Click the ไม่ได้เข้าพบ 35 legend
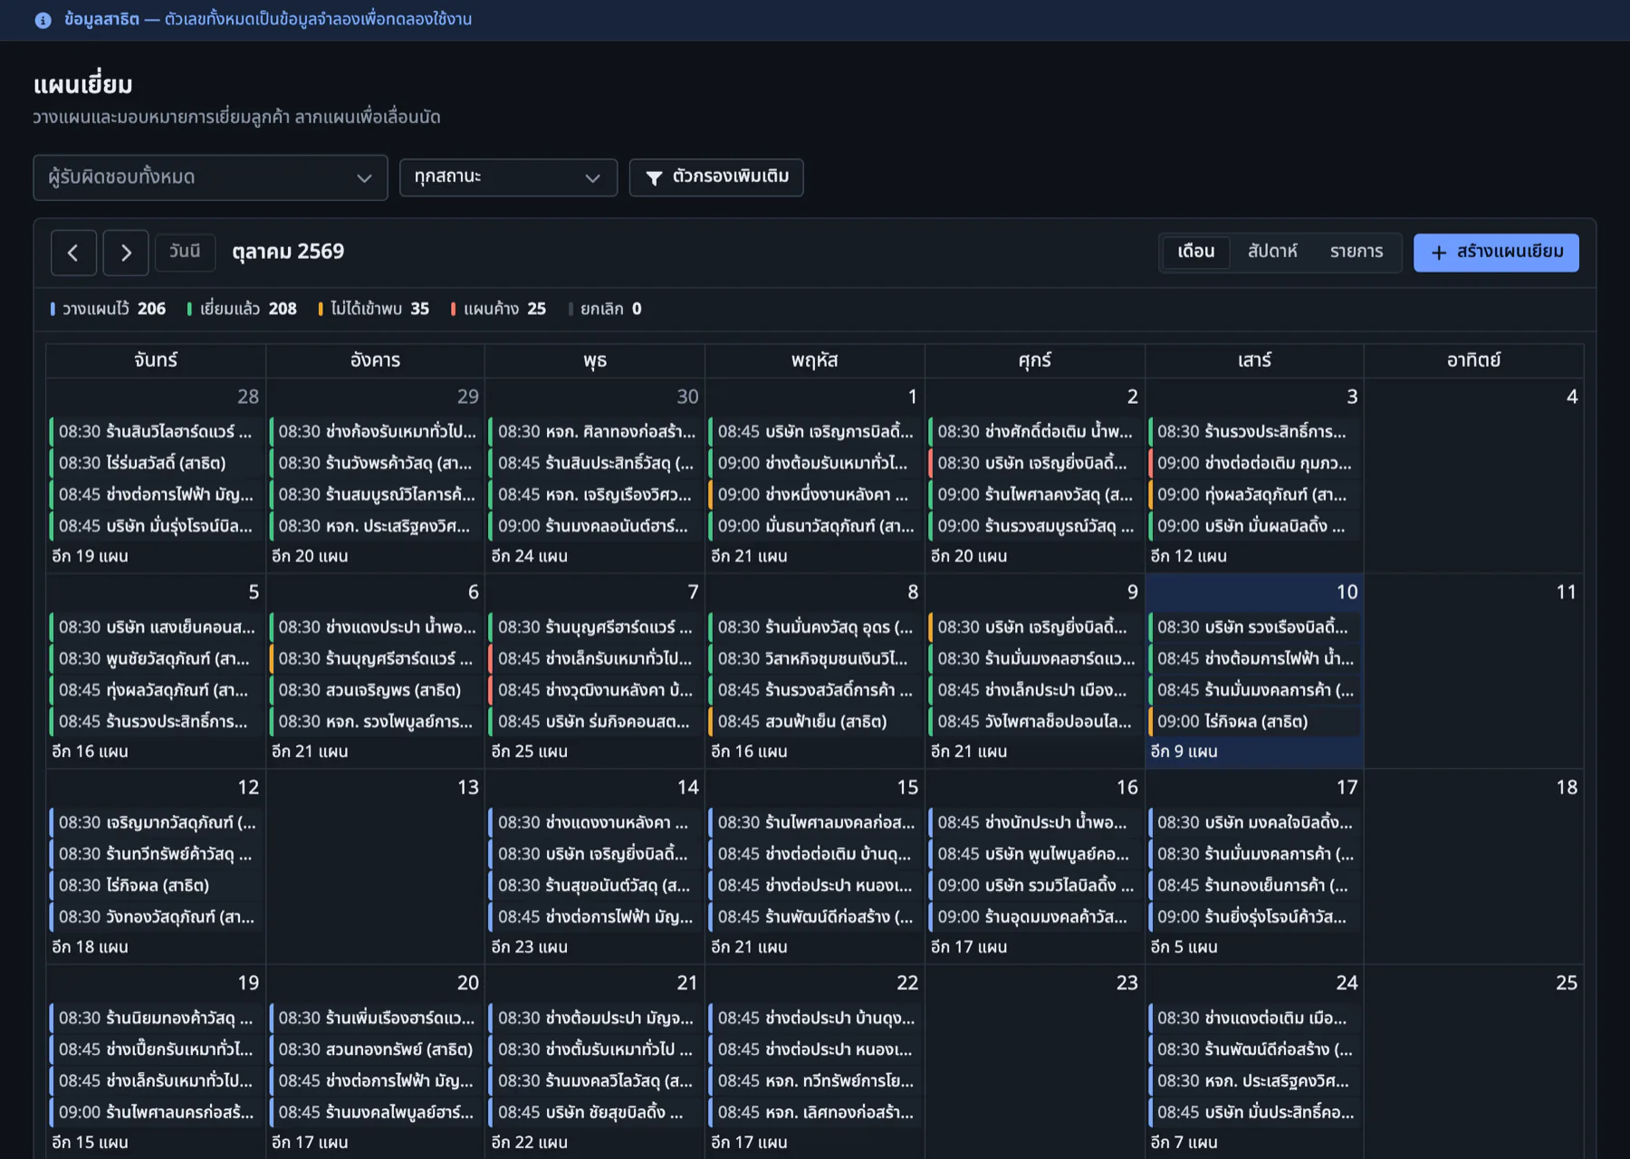Screen dimensions: 1630x1159 point(374,309)
